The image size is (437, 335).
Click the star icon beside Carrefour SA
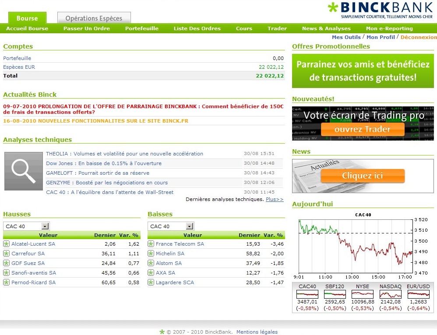(x=6, y=254)
